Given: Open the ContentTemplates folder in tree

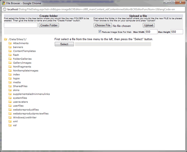Looking at the screenshot, I should 24,51.
